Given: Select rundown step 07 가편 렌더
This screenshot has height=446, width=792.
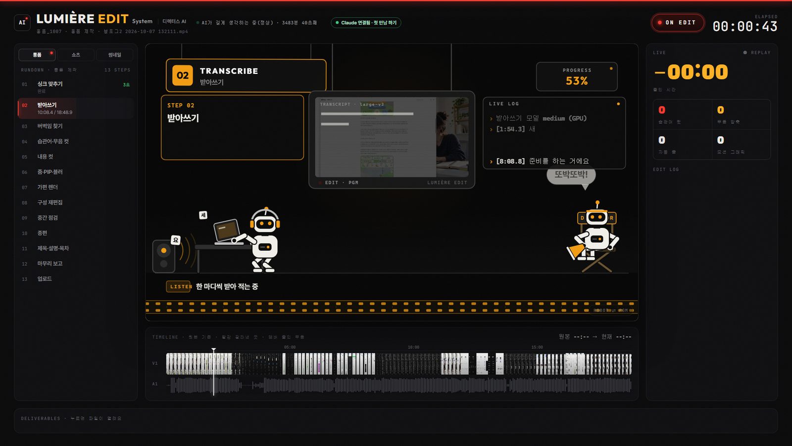Looking at the screenshot, I should pos(75,187).
